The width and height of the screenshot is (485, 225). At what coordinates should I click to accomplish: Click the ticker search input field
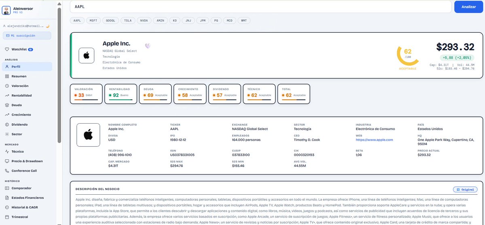click(261, 6)
